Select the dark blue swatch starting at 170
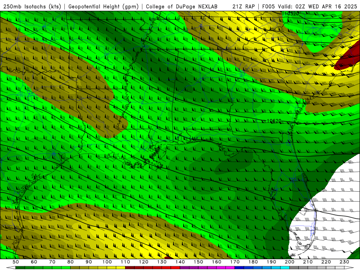360x270 pixels. (239, 268)
